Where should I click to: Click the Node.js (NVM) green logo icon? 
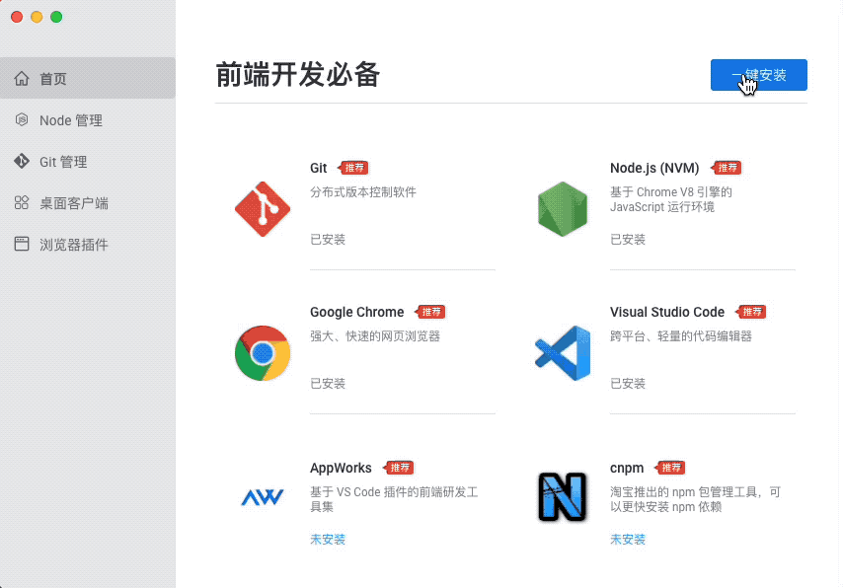(562, 207)
